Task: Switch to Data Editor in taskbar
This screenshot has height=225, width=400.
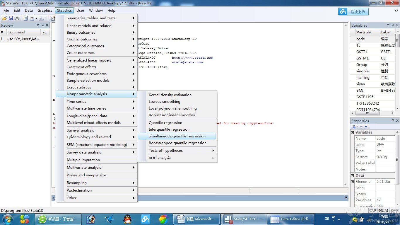Action: coord(291,219)
